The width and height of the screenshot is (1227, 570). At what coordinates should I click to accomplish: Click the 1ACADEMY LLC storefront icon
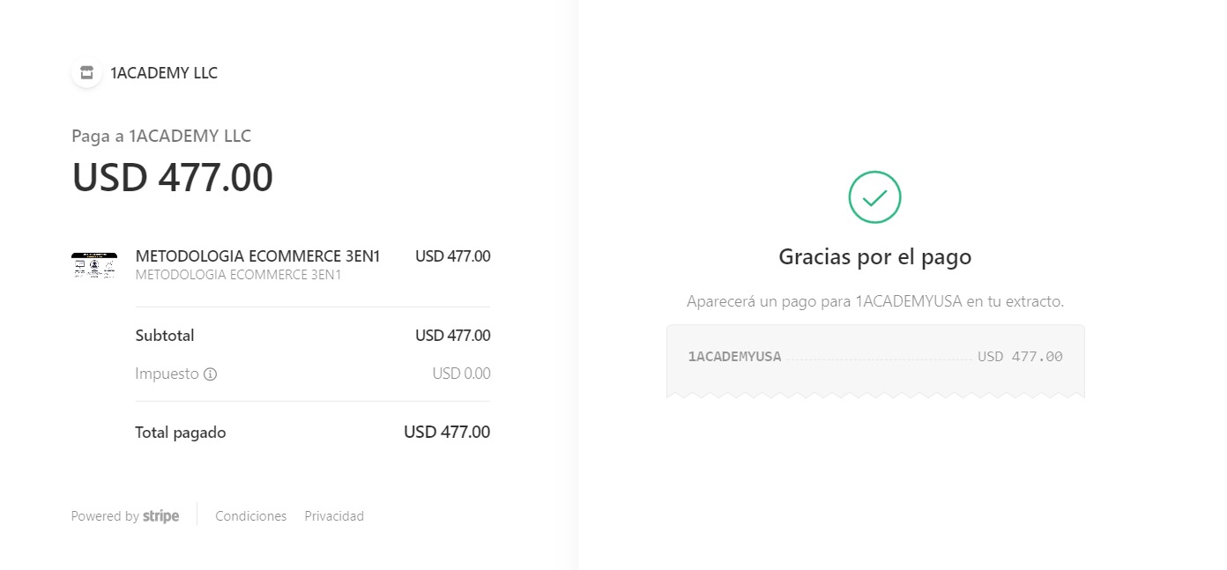(86, 73)
